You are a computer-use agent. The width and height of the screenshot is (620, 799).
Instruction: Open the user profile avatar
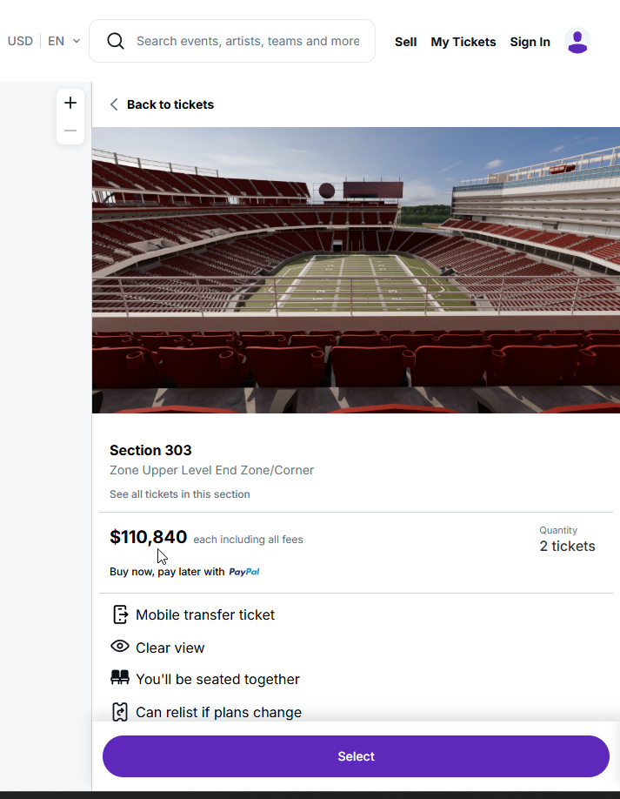[x=577, y=41]
